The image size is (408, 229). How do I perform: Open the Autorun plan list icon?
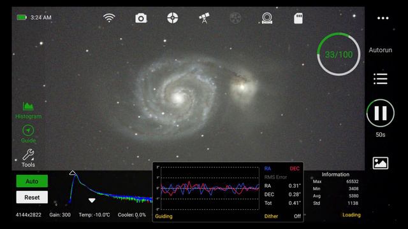coord(381,79)
